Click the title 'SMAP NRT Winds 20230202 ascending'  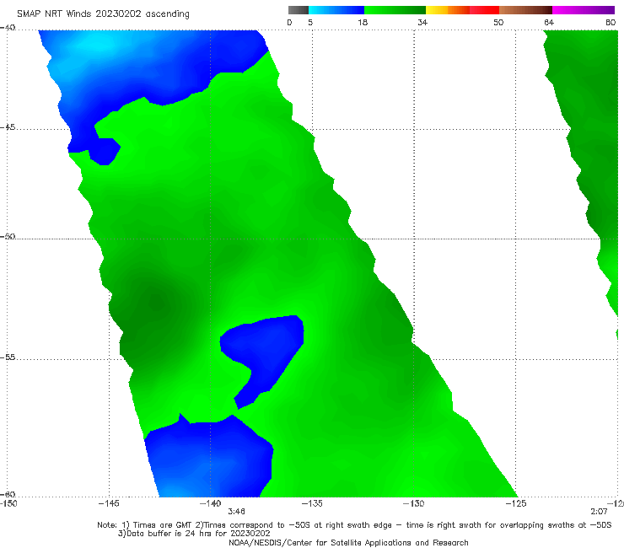(x=103, y=13)
